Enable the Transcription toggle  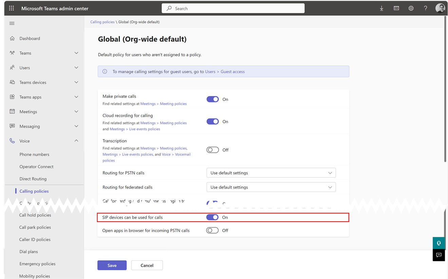(x=212, y=150)
